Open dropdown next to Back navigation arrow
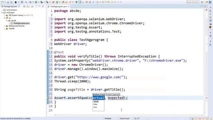 [115, 2]
